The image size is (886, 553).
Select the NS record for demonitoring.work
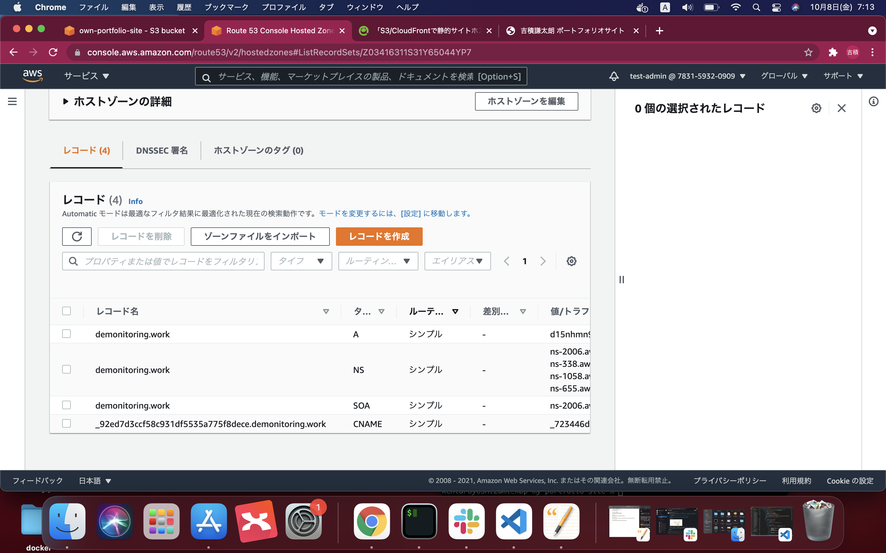point(66,369)
